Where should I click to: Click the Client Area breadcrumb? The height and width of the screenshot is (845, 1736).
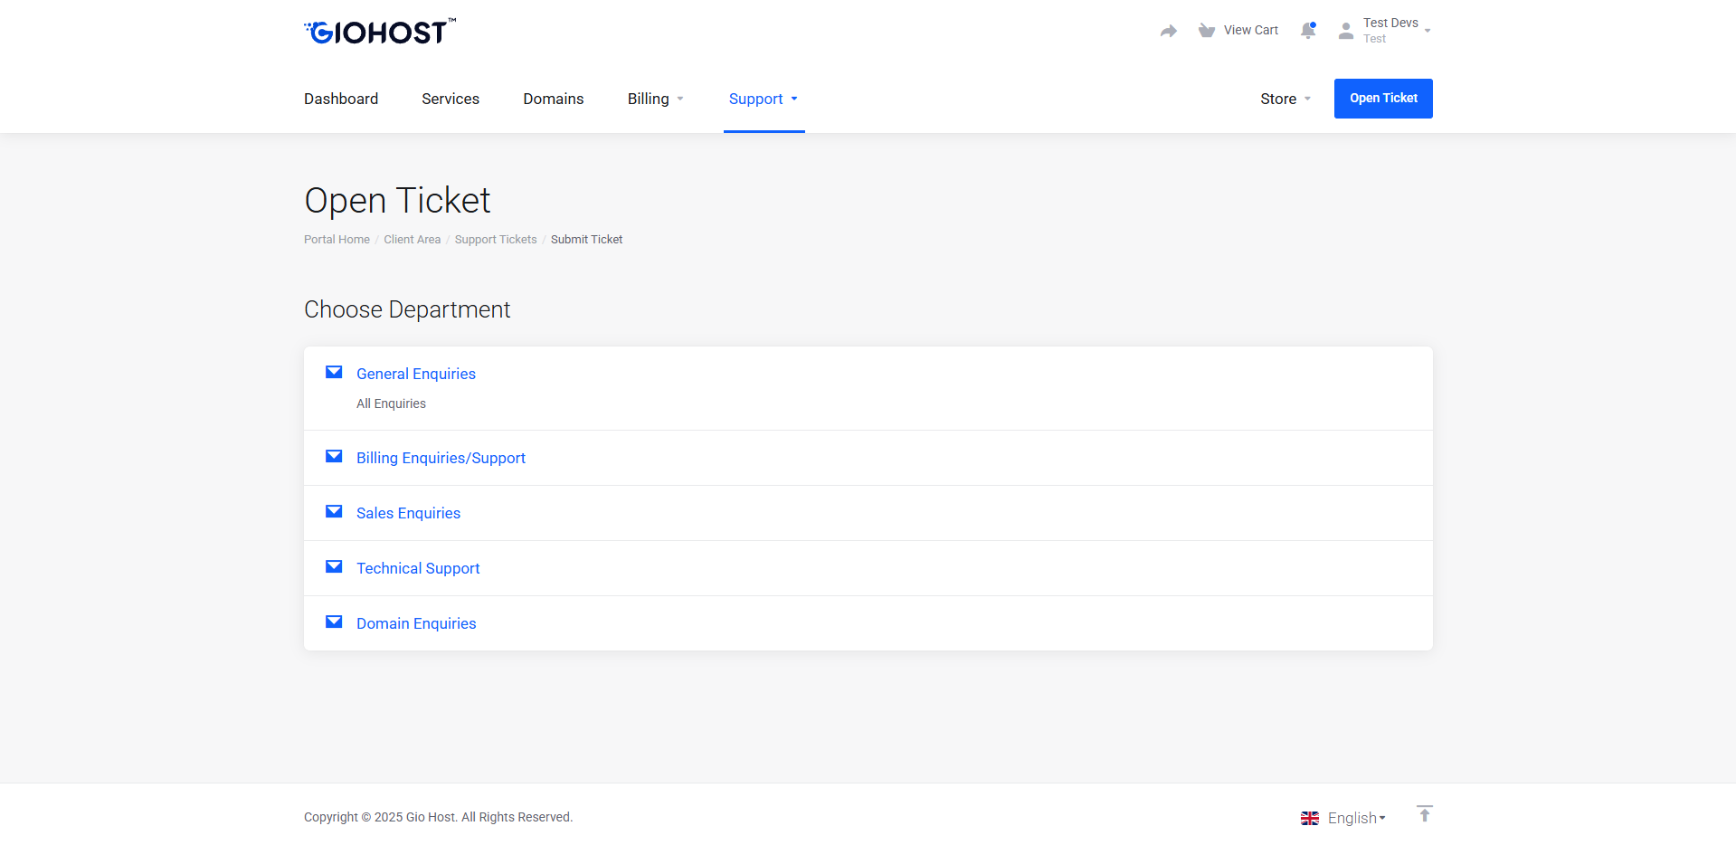[413, 240]
